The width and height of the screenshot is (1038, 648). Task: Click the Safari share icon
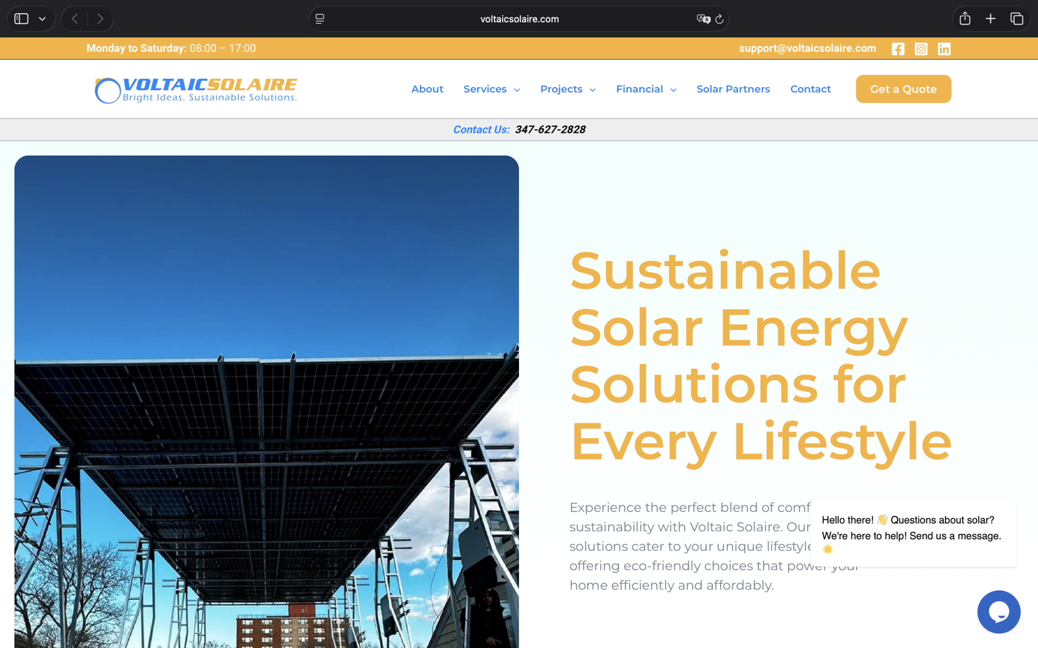[965, 19]
